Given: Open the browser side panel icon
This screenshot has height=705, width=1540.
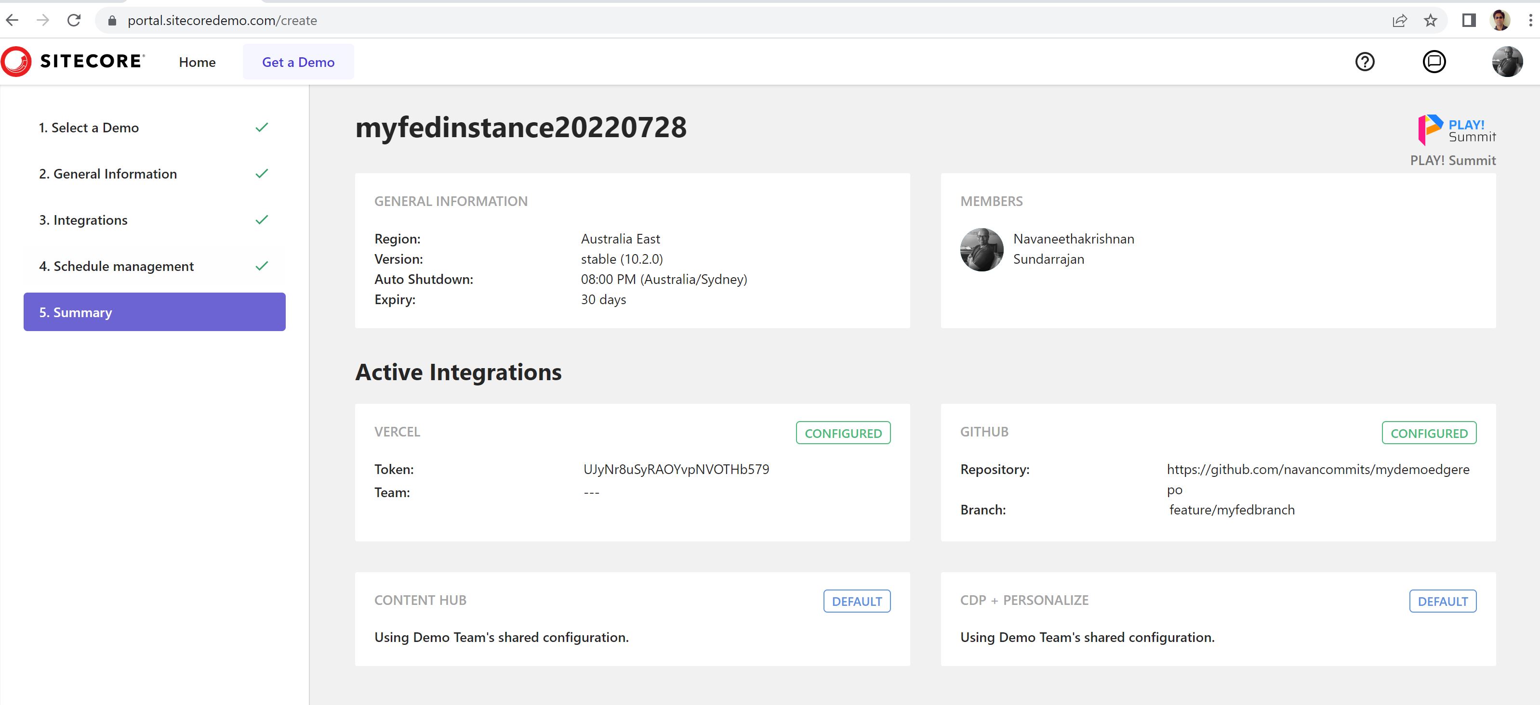Looking at the screenshot, I should 1469,20.
